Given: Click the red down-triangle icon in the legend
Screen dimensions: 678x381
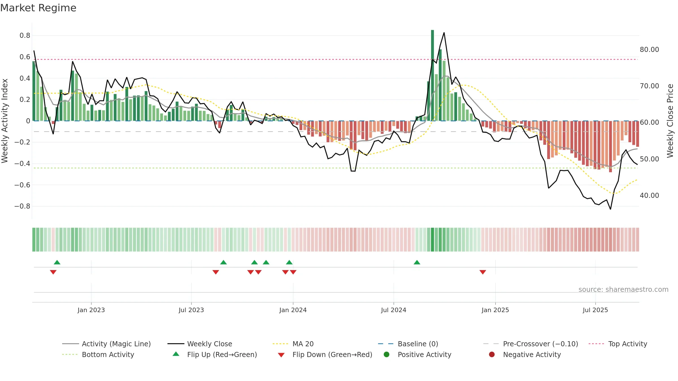Looking at the screenshot, I should [x=281, y=355].
